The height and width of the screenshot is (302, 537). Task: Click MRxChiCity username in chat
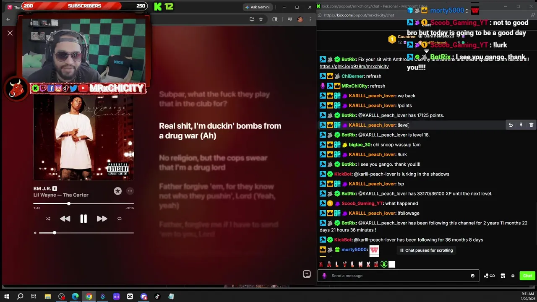(355, 86)
